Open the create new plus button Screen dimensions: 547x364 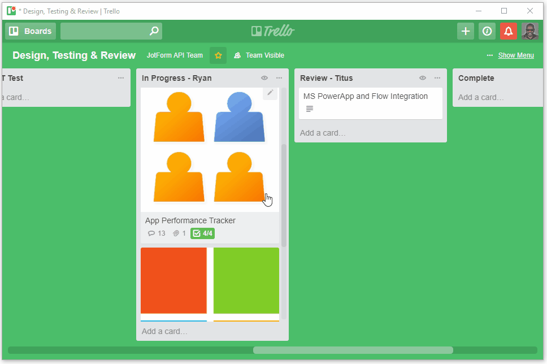(x=465, y=31)
